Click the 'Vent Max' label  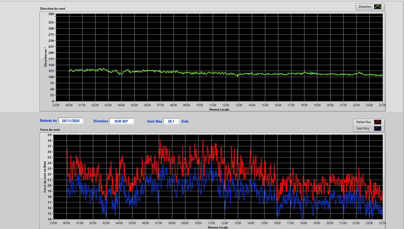coord(154,121)
